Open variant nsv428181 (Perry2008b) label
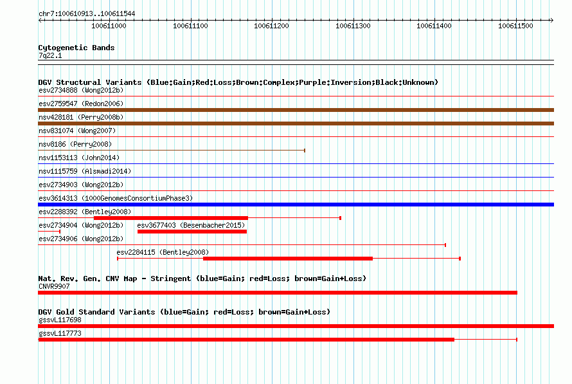Image resolution: width=572 pixels, height=384 pixels. 81,117
